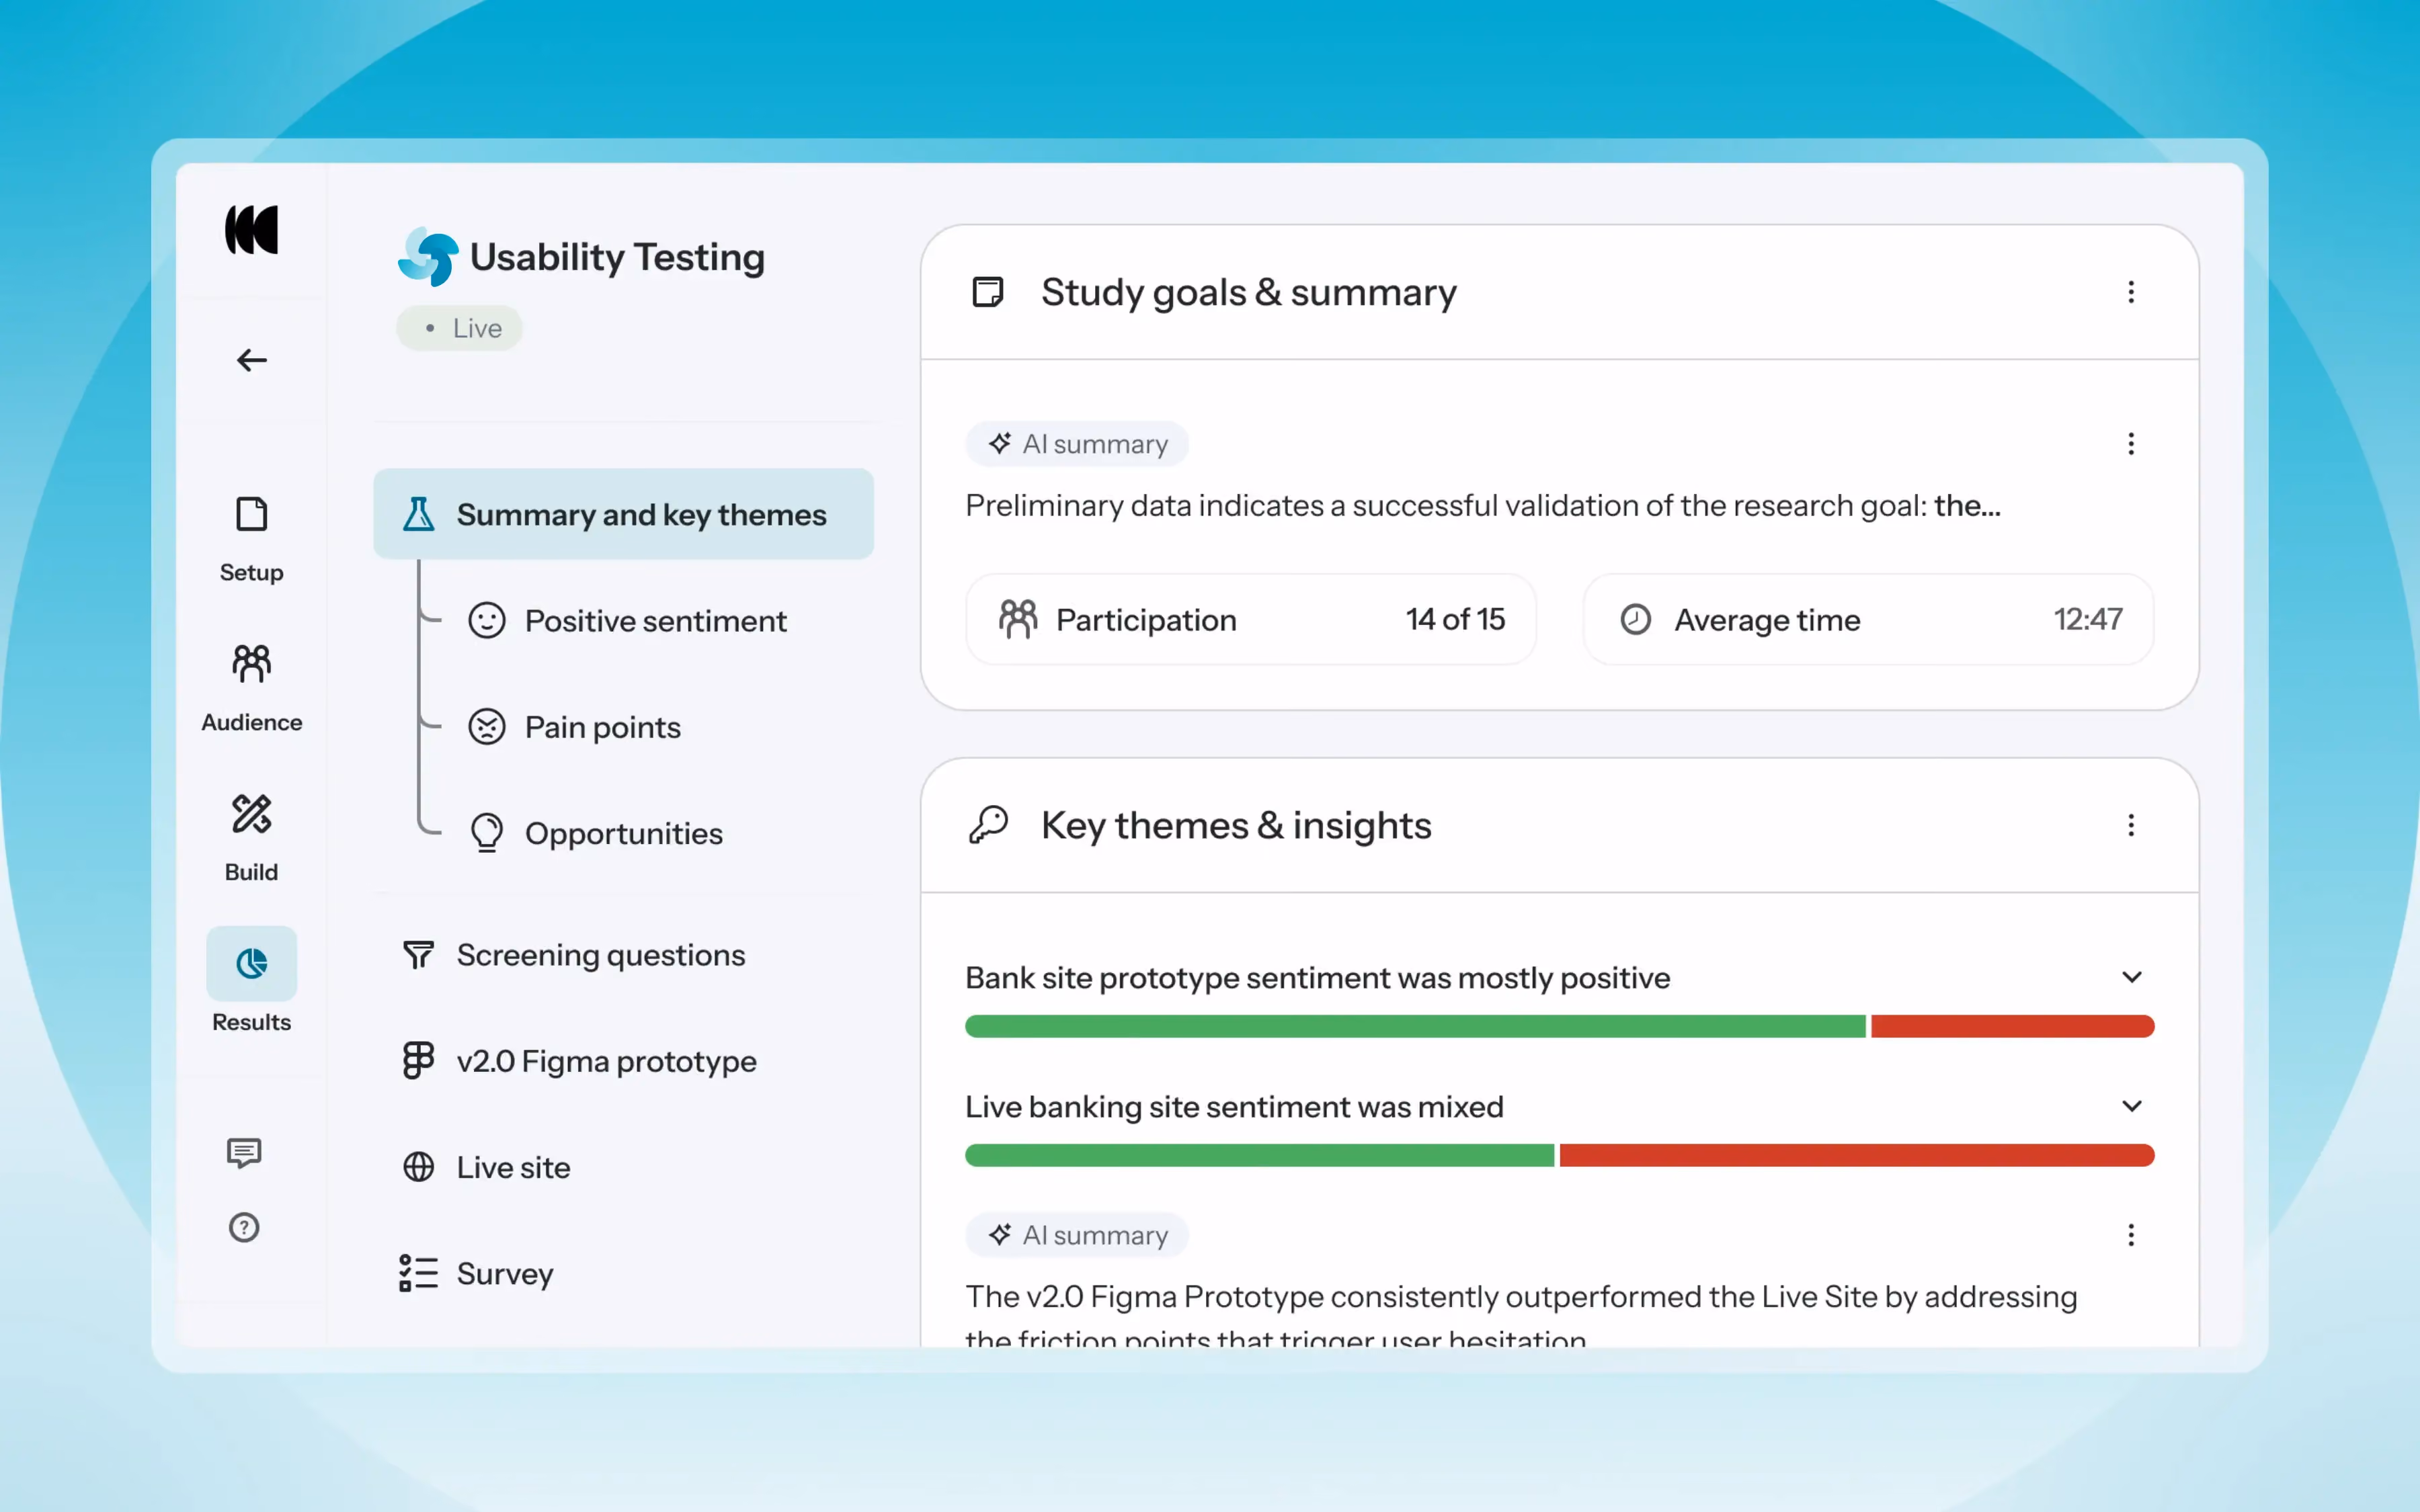Screen dimensions: 2420x1512
Task: Click the '12:47' average time value
Action: [x=2088, y=619]
